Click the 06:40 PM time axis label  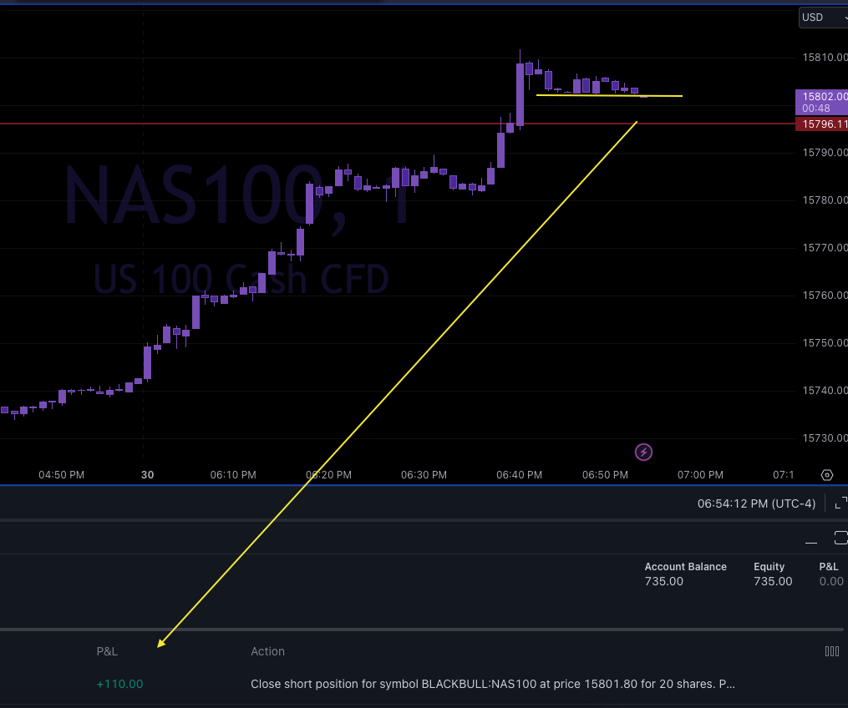519,474
